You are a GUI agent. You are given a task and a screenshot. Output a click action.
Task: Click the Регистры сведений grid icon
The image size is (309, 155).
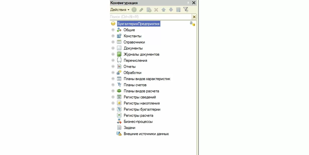pyautogui.click(x=119, y=97)
